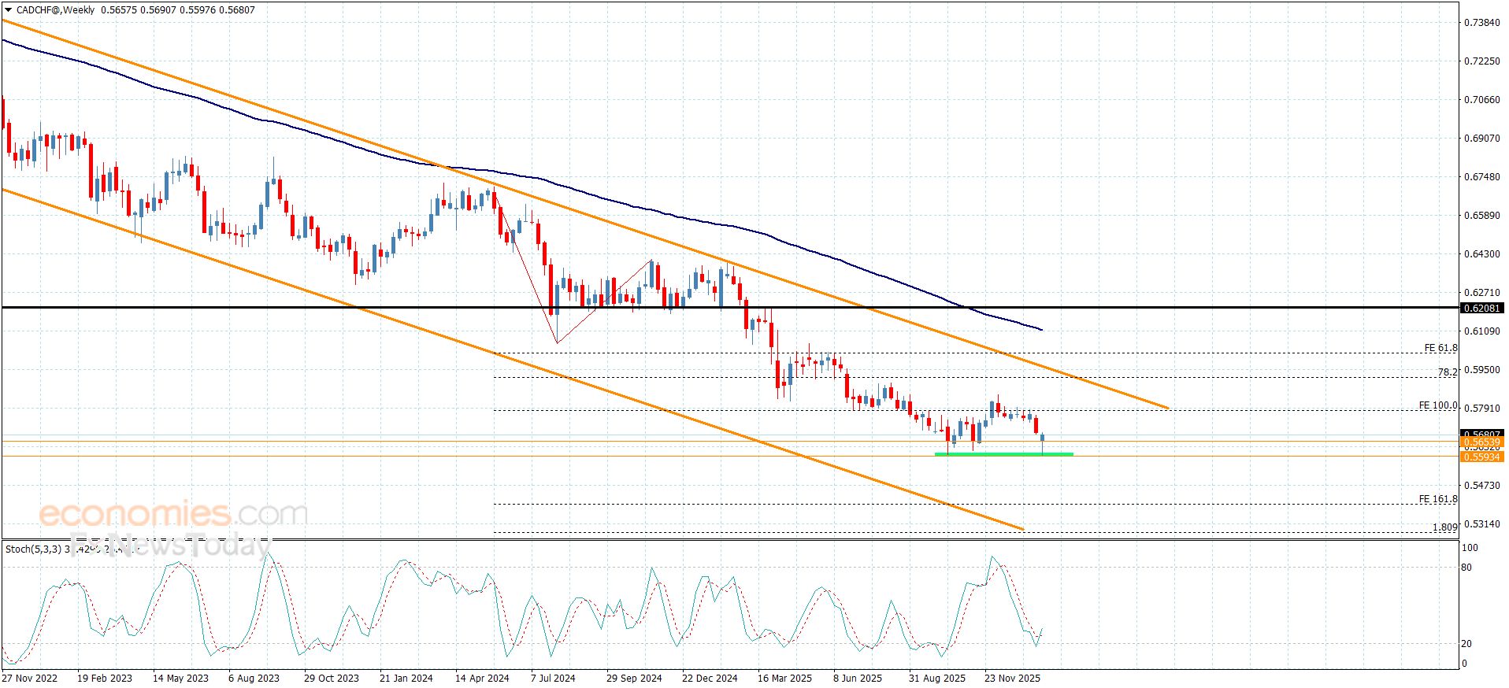The width and height of the screenshot is (1509, 688).
Task: Click the orange 0.55934 price tag
Action: tap(1481, 457)
